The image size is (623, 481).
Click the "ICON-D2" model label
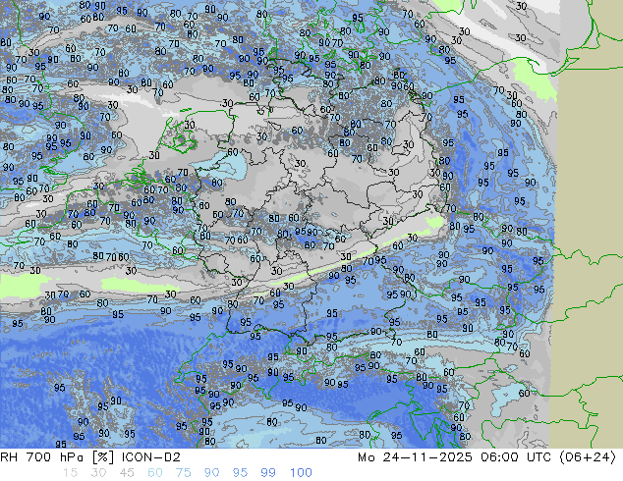coord(151,457)
